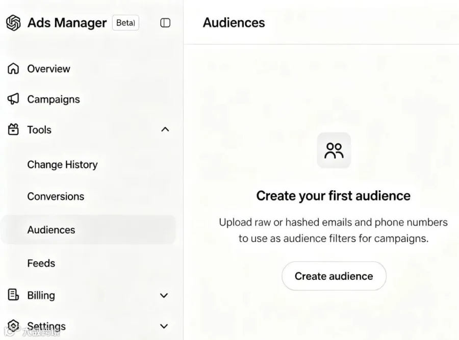459x340 pixels.
Task: Select Audiences in the sidebar
Action: [88, 230]
